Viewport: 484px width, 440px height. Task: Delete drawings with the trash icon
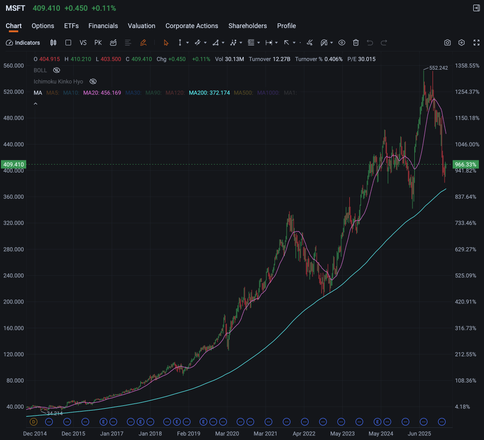(356, 43)
